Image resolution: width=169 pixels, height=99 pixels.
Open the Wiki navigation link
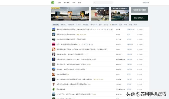click(74, 3)
